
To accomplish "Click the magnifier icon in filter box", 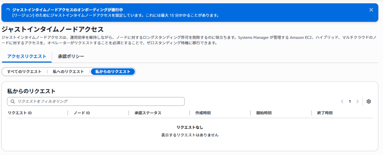I will pos(13,102).
